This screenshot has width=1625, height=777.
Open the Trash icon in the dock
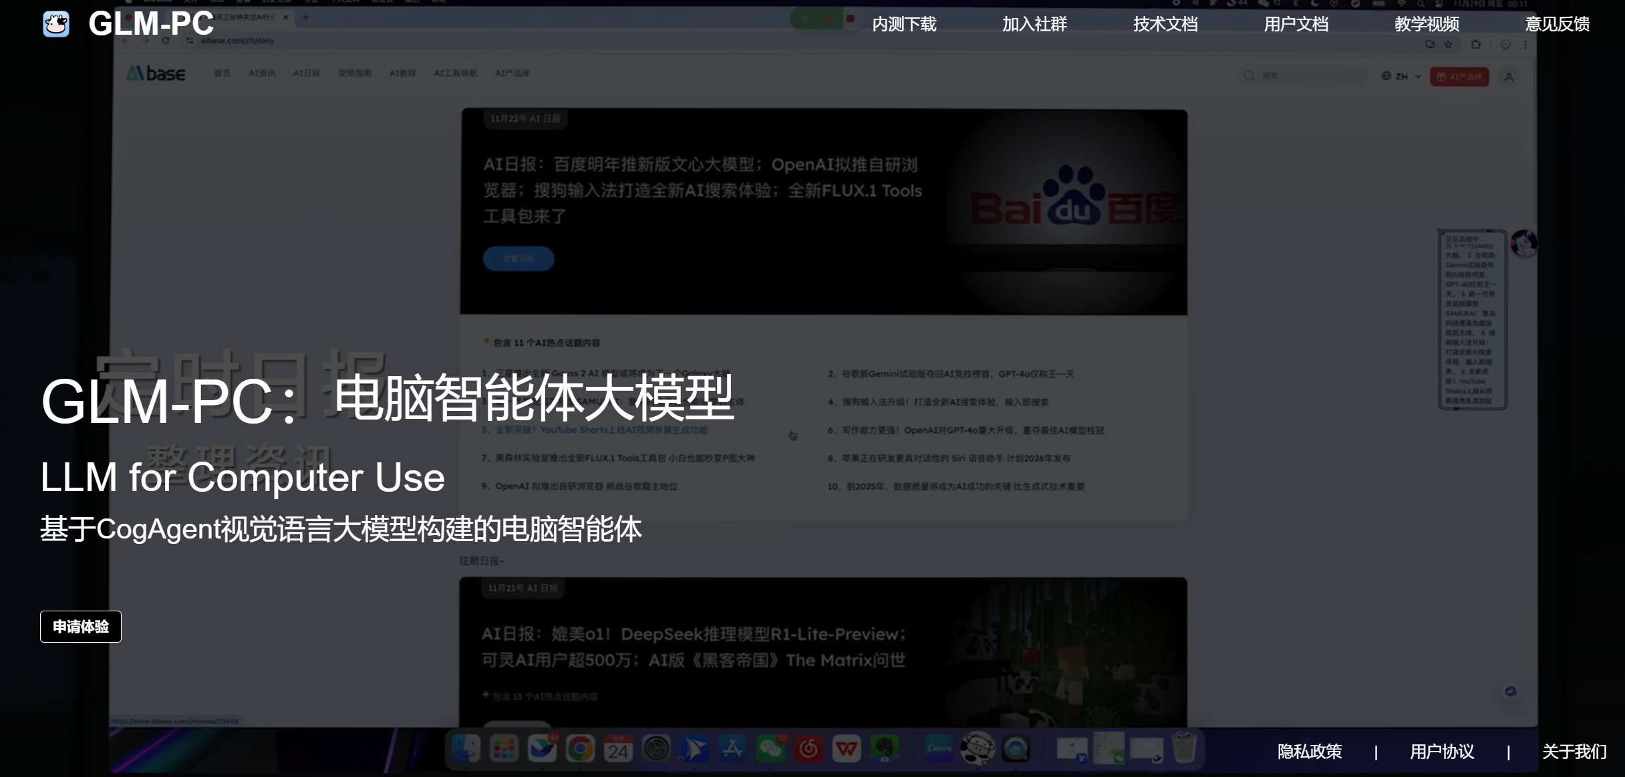click(x=1184, y=748)
